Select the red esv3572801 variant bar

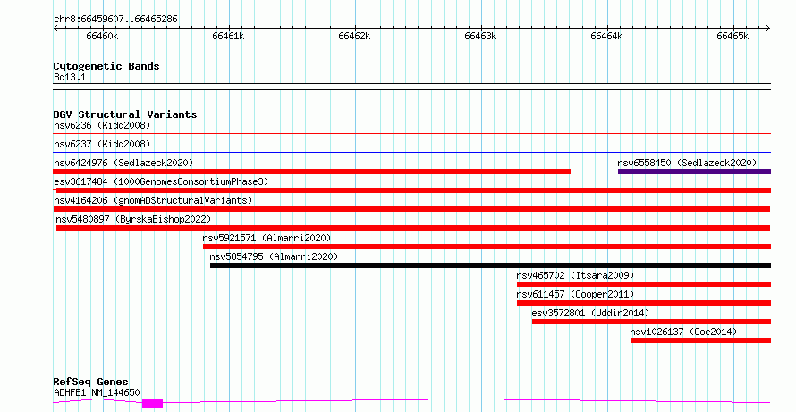pos(651,322)
